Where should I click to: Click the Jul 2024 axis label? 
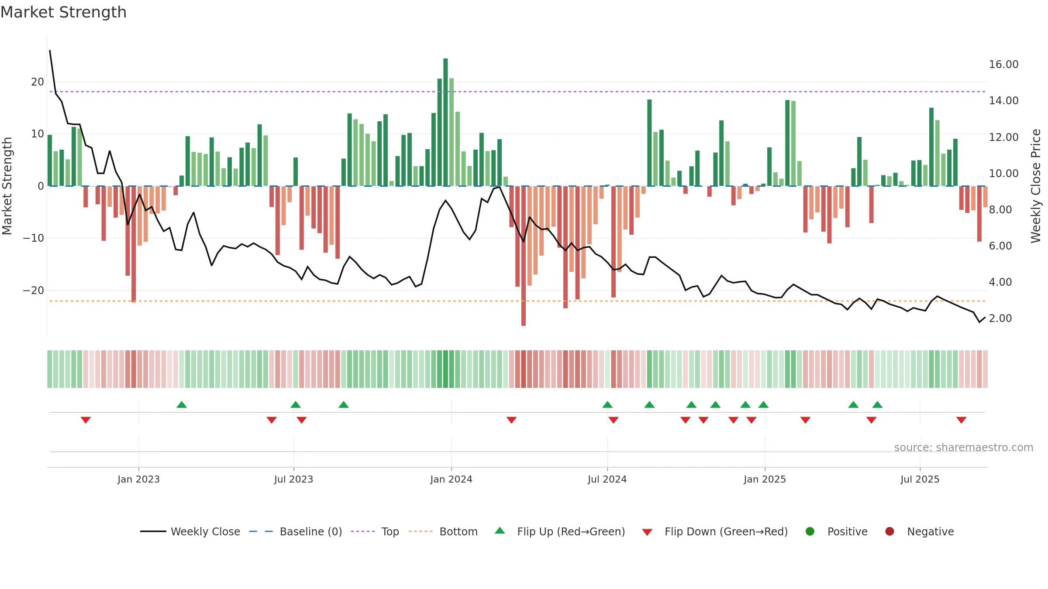pyautogui.click(x=607, y=479)
